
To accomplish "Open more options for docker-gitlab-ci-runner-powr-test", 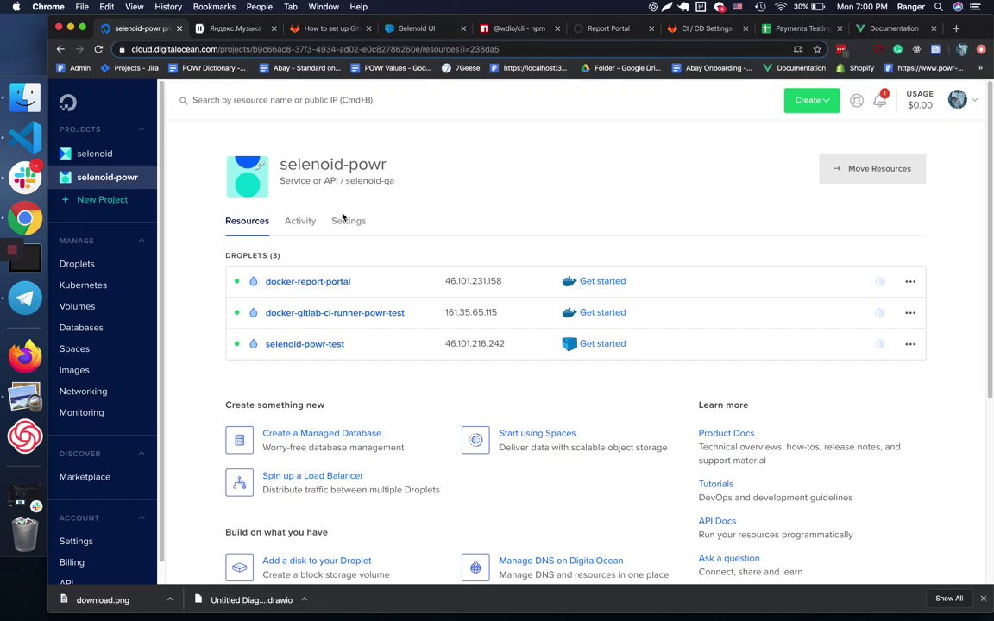I will [x=910, y=312].
